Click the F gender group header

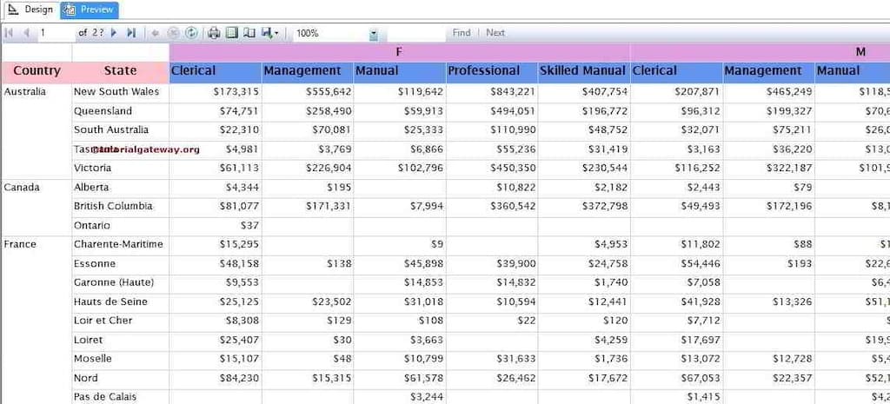tap(399, 51)
